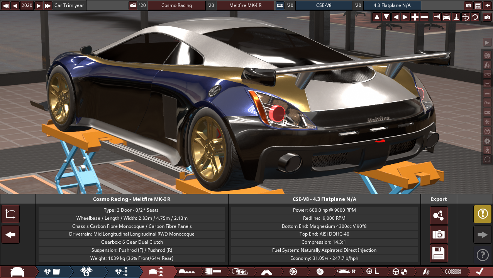Click the Export share nodes icon
This screenshot has height=278, width=493.
pos(439,216)
